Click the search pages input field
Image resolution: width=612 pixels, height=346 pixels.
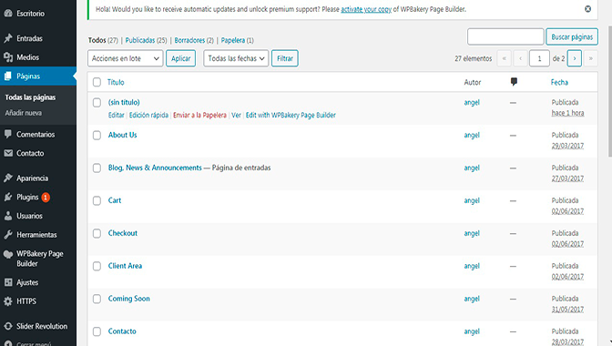click(505, 36)
